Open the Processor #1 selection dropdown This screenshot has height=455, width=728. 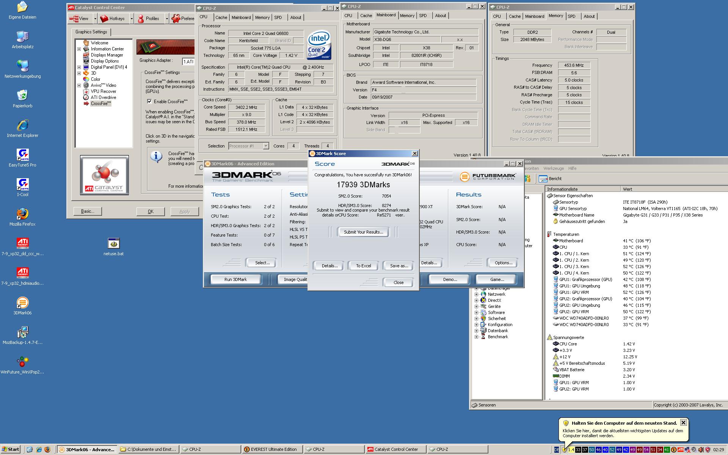266,146
